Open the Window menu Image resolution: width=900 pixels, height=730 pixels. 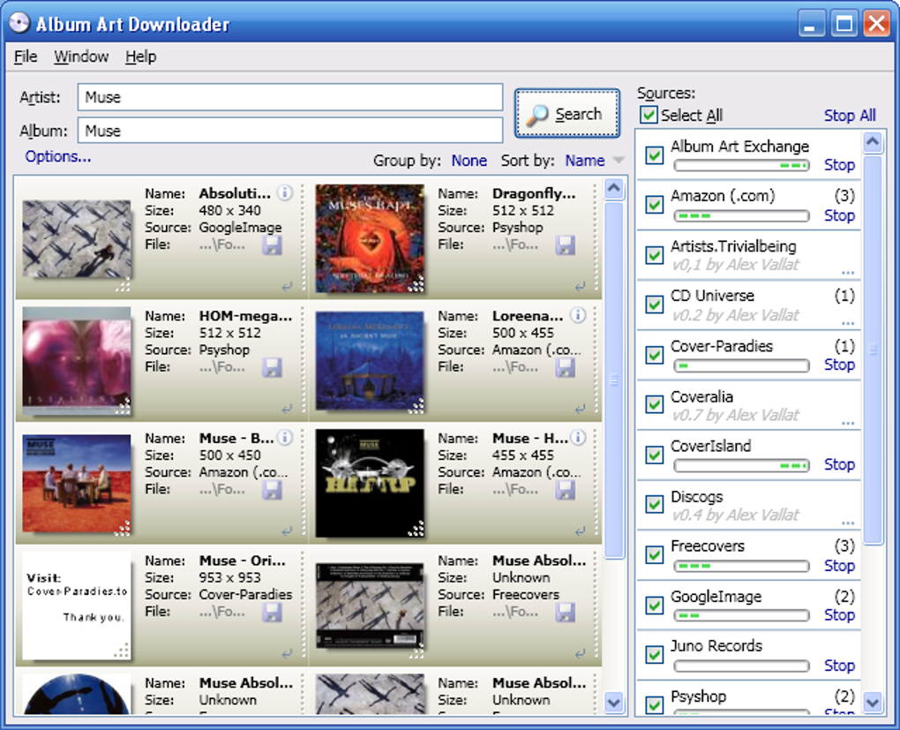tap(81, 56)
